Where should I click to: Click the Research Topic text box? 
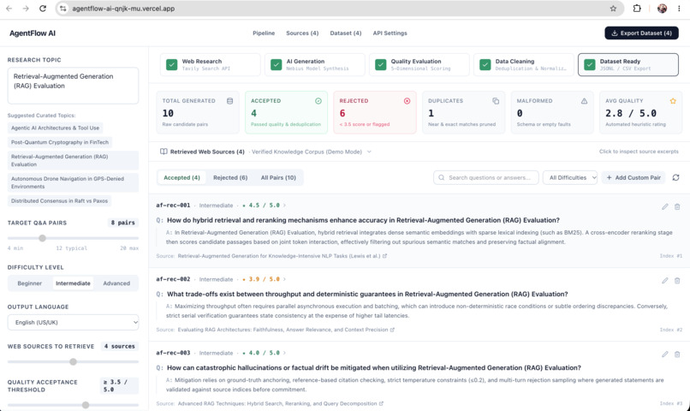73,86
